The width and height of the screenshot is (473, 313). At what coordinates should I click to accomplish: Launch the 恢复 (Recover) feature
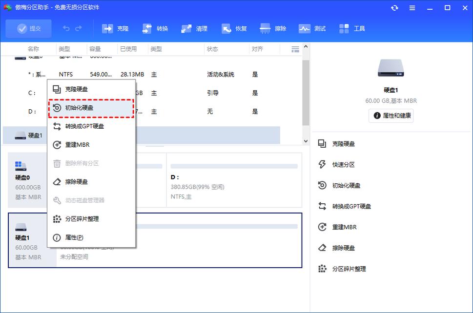(x=234, y=28)
